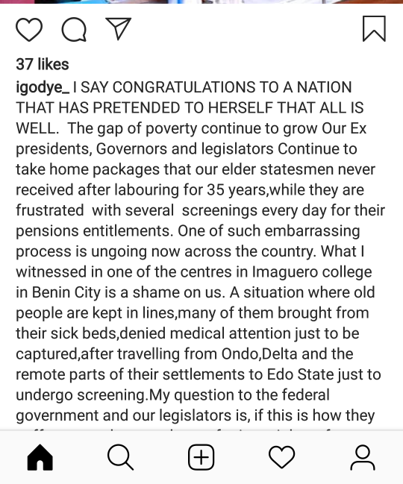
Task: Open comments via the speech bubble icon
Action: click(74, 29)
